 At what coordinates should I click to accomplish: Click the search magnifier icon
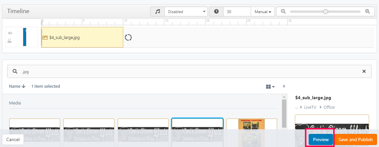(15, 71)
